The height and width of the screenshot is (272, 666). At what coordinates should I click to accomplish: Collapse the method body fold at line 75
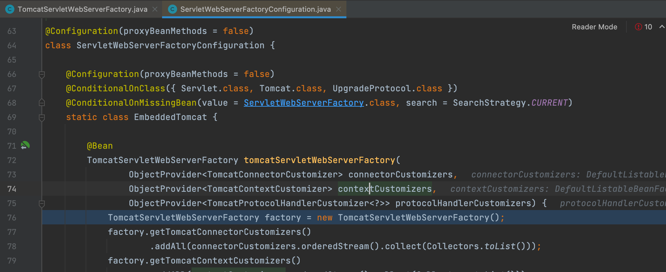click(42, 204)
